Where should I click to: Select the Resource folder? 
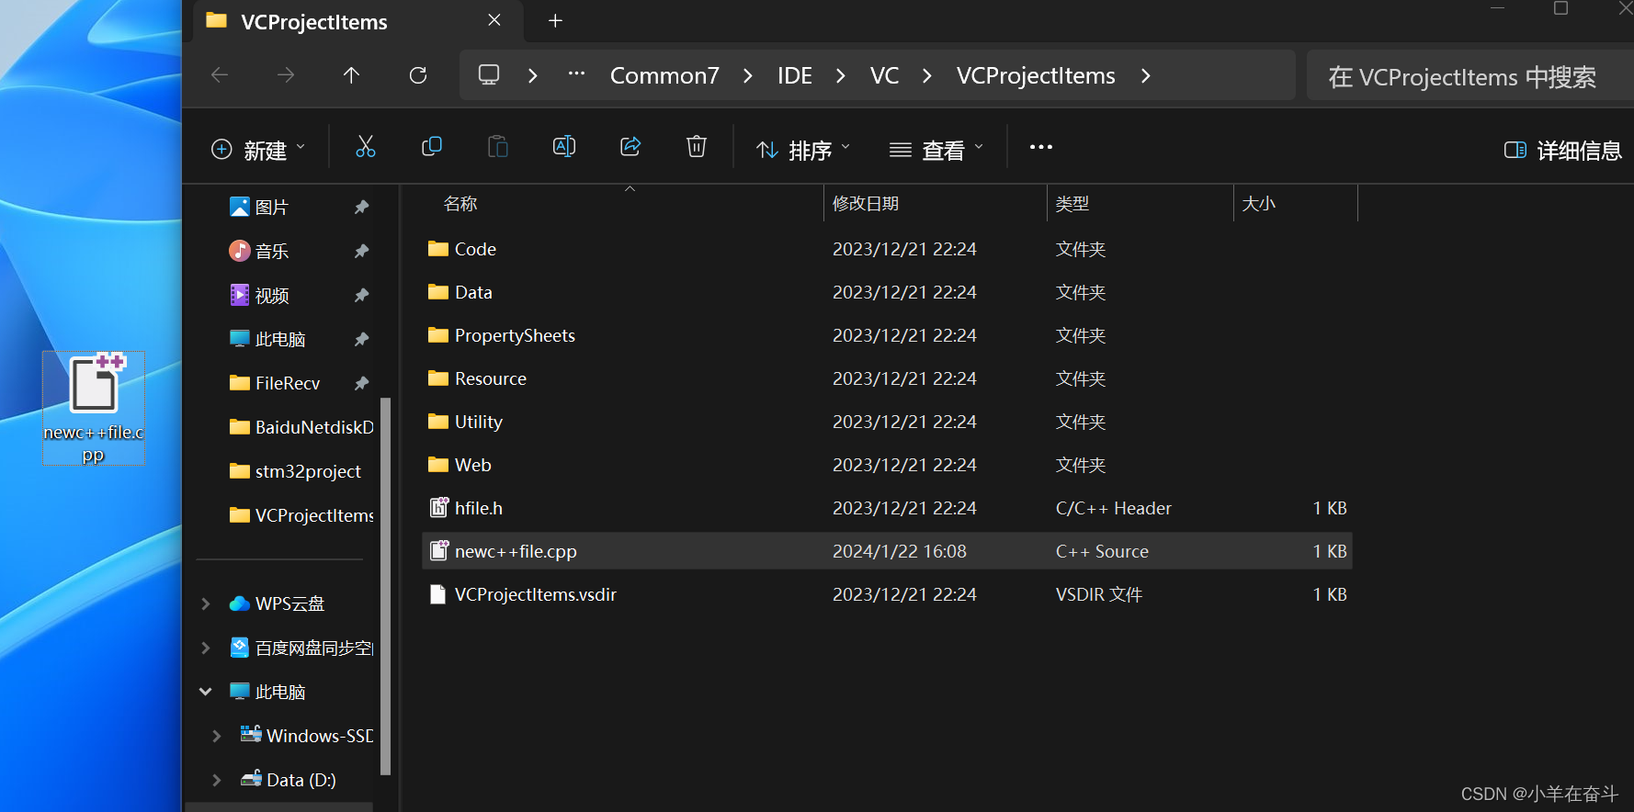(887, 378)
